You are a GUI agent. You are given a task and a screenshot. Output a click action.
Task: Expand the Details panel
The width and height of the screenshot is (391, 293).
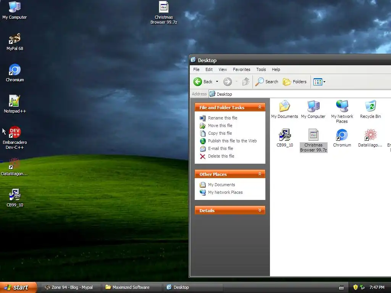pyautogui.click(x=260, y=210)
